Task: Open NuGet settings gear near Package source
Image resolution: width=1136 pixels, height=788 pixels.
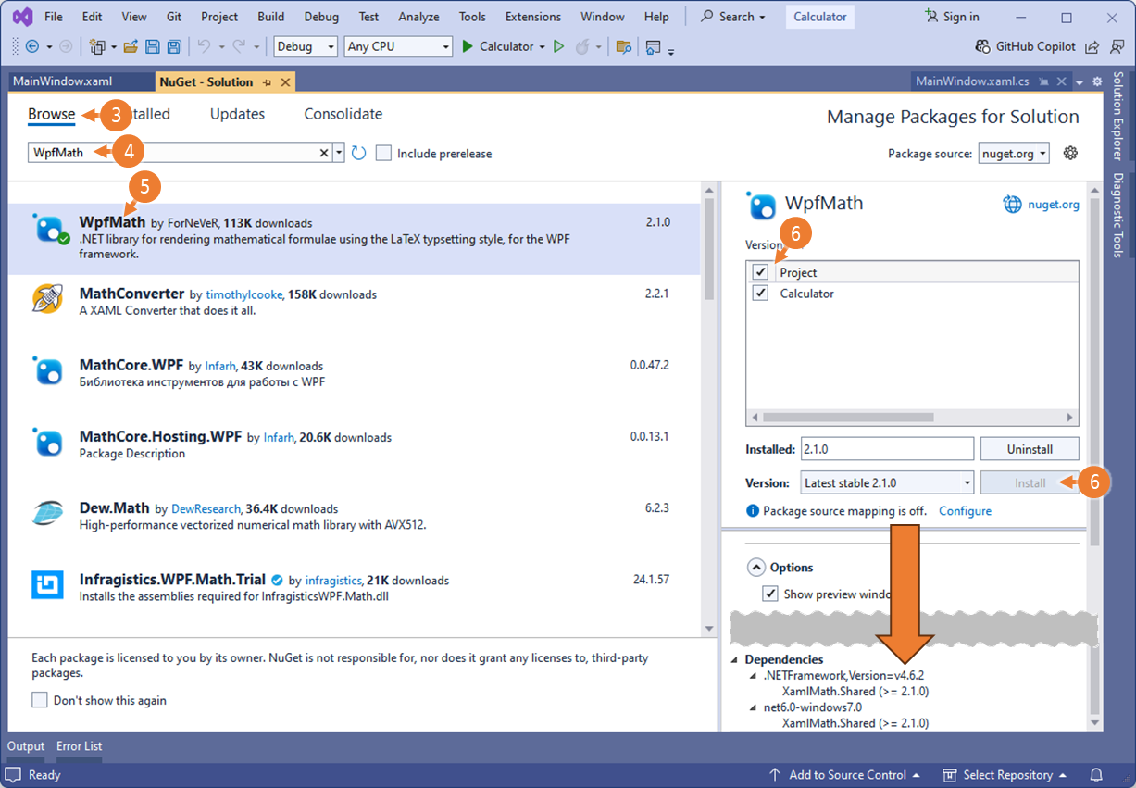Action: tap(1070, 153)
